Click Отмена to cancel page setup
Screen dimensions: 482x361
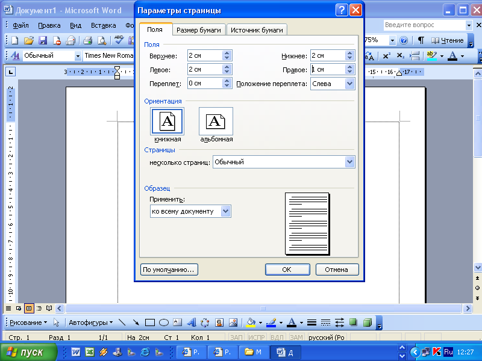pyautogui.click(x=337, y=270)
